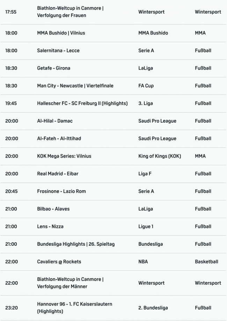Click the Lens - Nizza match
Screen dimensions: 227x321
pos(50,227)
